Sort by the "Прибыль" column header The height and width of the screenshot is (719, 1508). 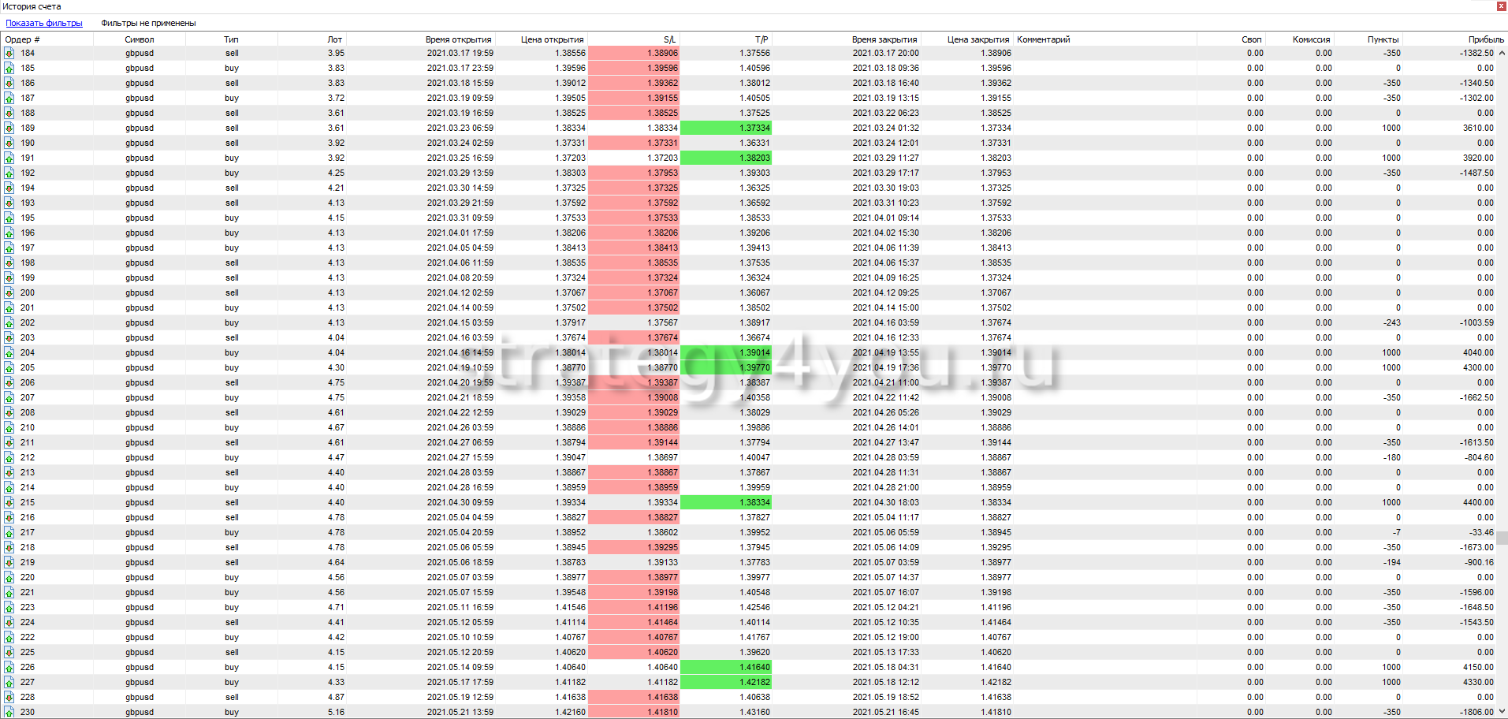coord(1485,39)
